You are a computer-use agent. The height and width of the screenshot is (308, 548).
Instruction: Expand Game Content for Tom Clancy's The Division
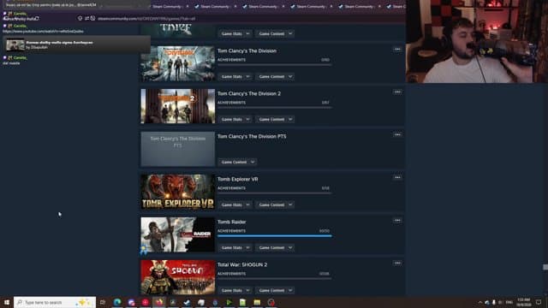(275, 76)
